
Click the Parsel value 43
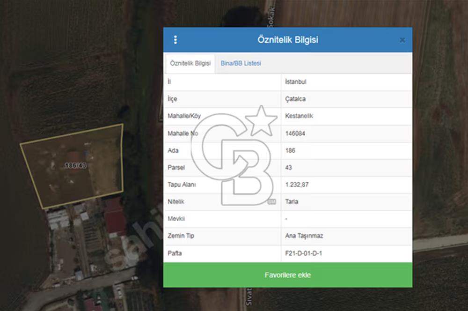point(288,168)
